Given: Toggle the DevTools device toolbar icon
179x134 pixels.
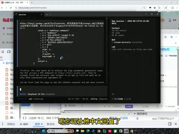Looking at the screenshot, I should (9, 52).
